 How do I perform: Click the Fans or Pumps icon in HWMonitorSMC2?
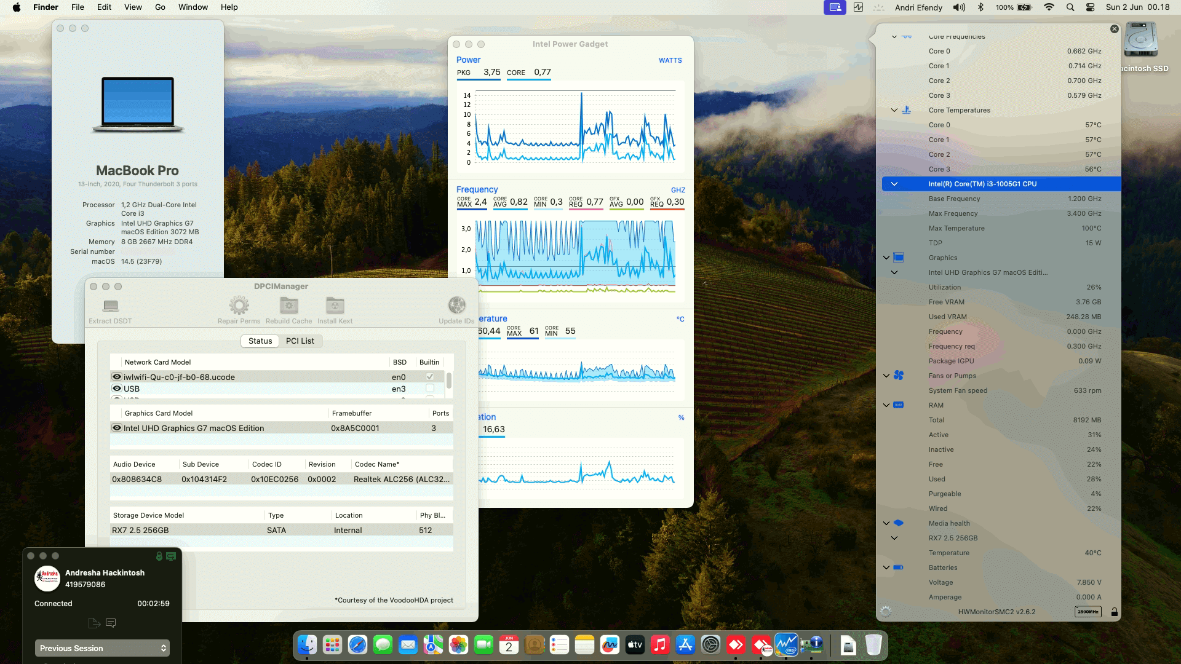tap(899, 376)
